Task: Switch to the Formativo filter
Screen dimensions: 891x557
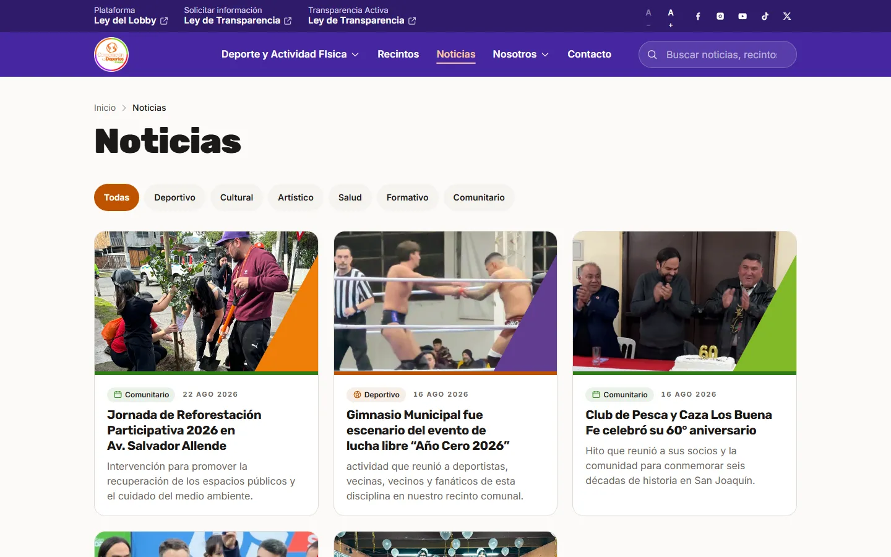Action: 408,197
